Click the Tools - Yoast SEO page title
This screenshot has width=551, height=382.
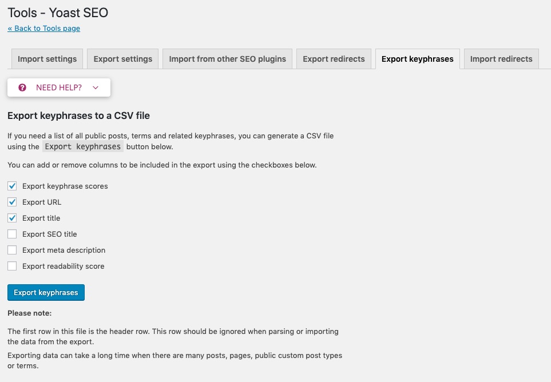point(58,13)
